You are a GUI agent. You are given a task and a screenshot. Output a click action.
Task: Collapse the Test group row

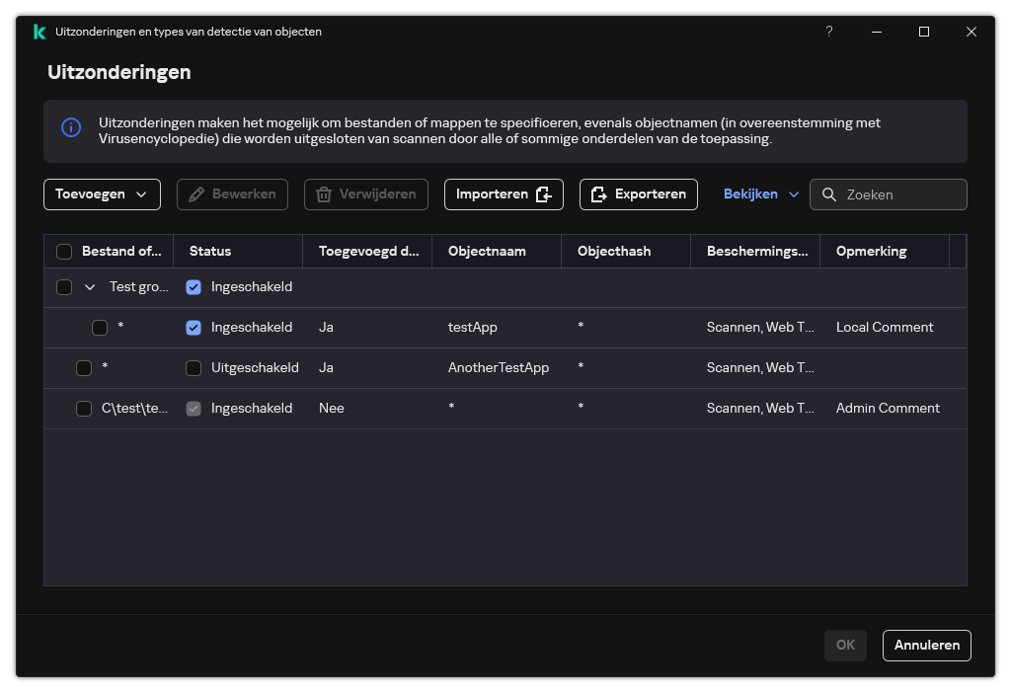(x=90, y=287)
